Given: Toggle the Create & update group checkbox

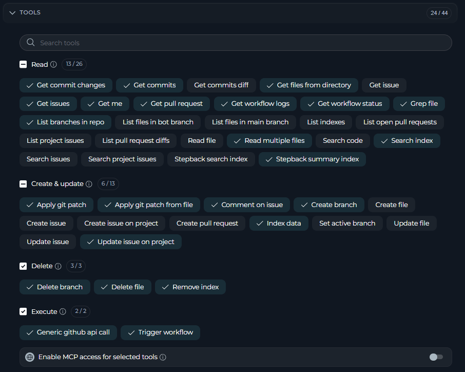Looking at the screenshot, I should pos(23,184).
